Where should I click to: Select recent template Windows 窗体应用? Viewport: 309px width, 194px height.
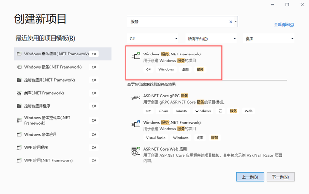point(63,134)
